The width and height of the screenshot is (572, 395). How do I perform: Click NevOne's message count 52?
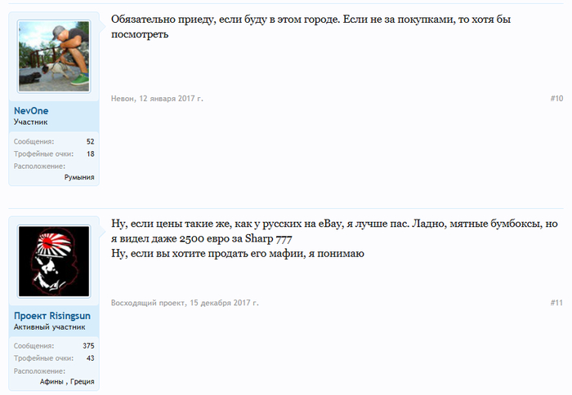90,141
